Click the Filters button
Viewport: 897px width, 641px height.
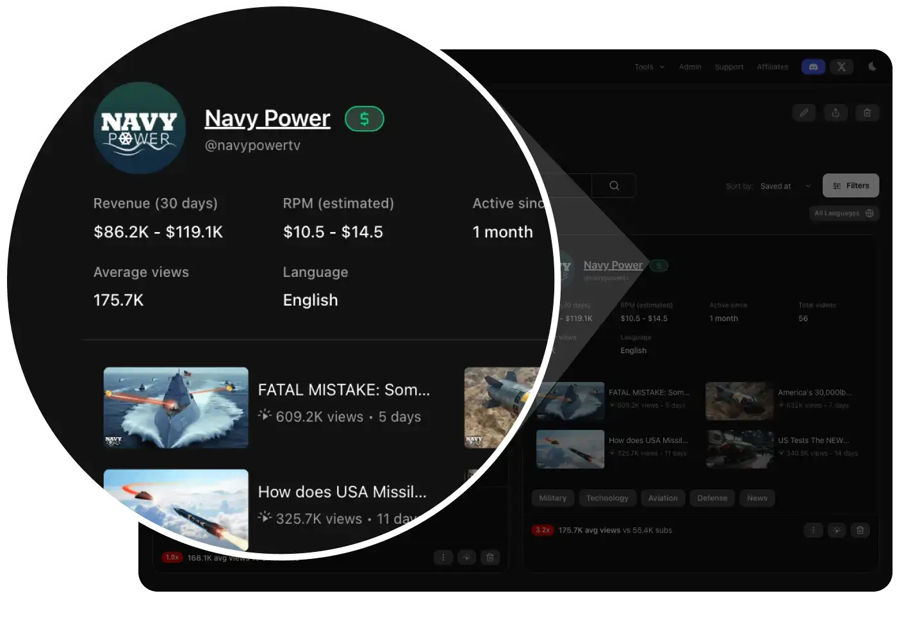[850, 186]
